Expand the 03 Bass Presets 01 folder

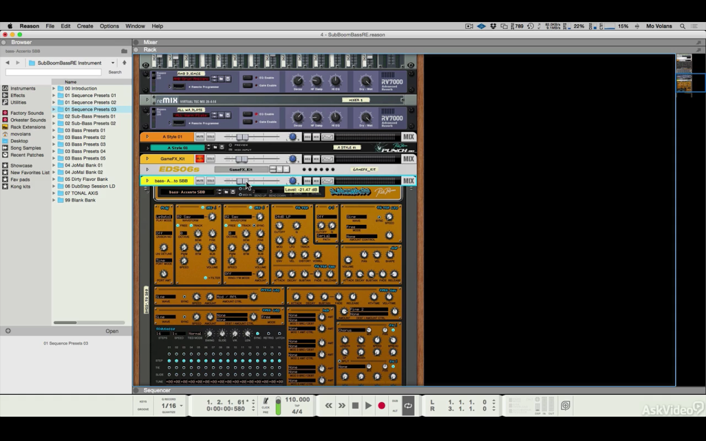54,131
